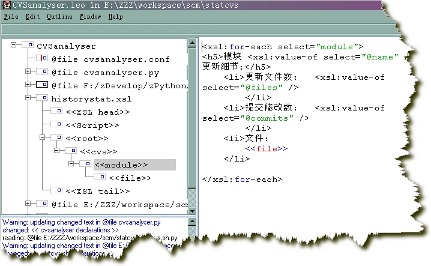431x266 pixels.
Task: Select @file E:/ZZZ/workspace headline
Action: pyautogui.click(x=120, y=205)
